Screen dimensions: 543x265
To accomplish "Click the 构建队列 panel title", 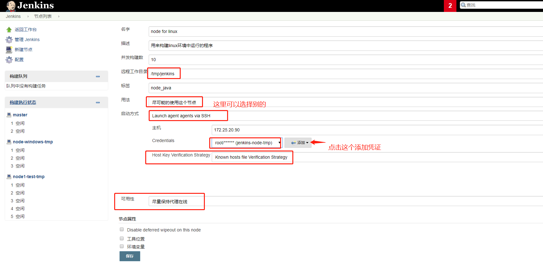I will 19,76.
